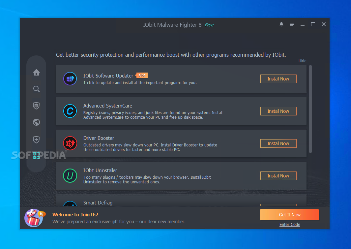Open notifications bell icon
The height and width of the screenshot is (249, 351).
coord(281,24)
